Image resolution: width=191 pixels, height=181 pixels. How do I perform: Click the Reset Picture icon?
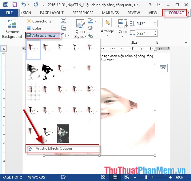[x=63, y=35]
